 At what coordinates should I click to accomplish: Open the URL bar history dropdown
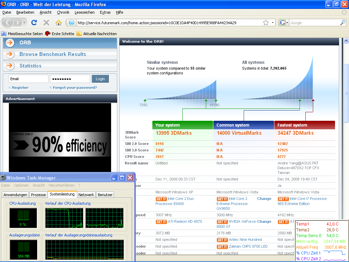tap(273, 23)
